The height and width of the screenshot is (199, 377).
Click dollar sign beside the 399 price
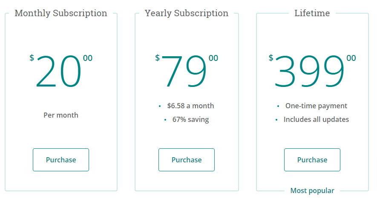271,58
